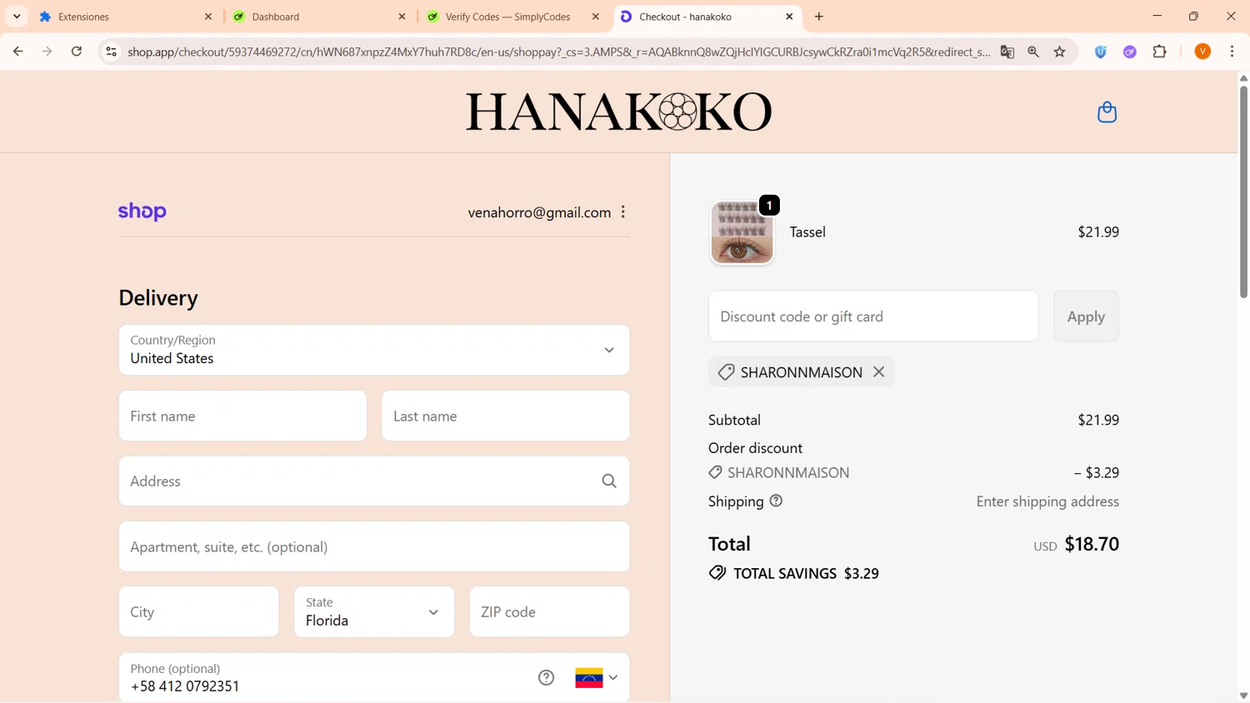Click the shipping info question mark icon
Viewport: 1250px width, 703px height.
[776, 501]
